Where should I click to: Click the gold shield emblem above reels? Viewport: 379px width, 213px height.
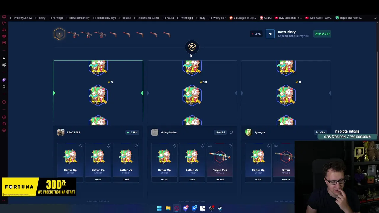point(192,47)
